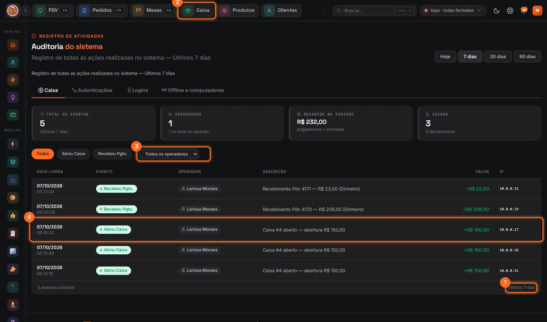Switch to Offline e computadores tab
Screen dimensions: 547x322
click(193, 90)
